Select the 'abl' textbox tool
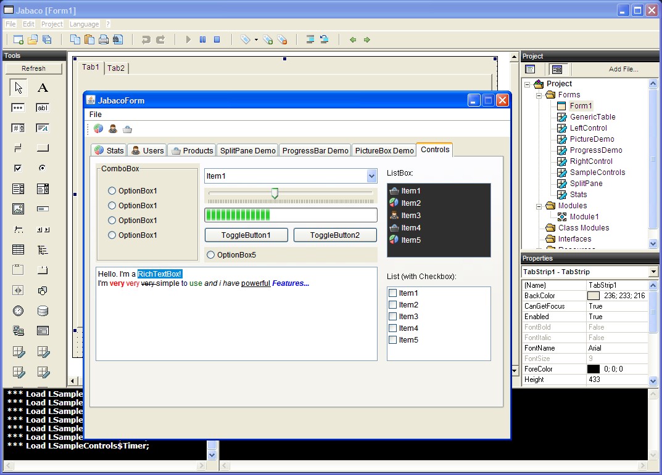This screenshot has height=475, width=662. coord(43,108)
